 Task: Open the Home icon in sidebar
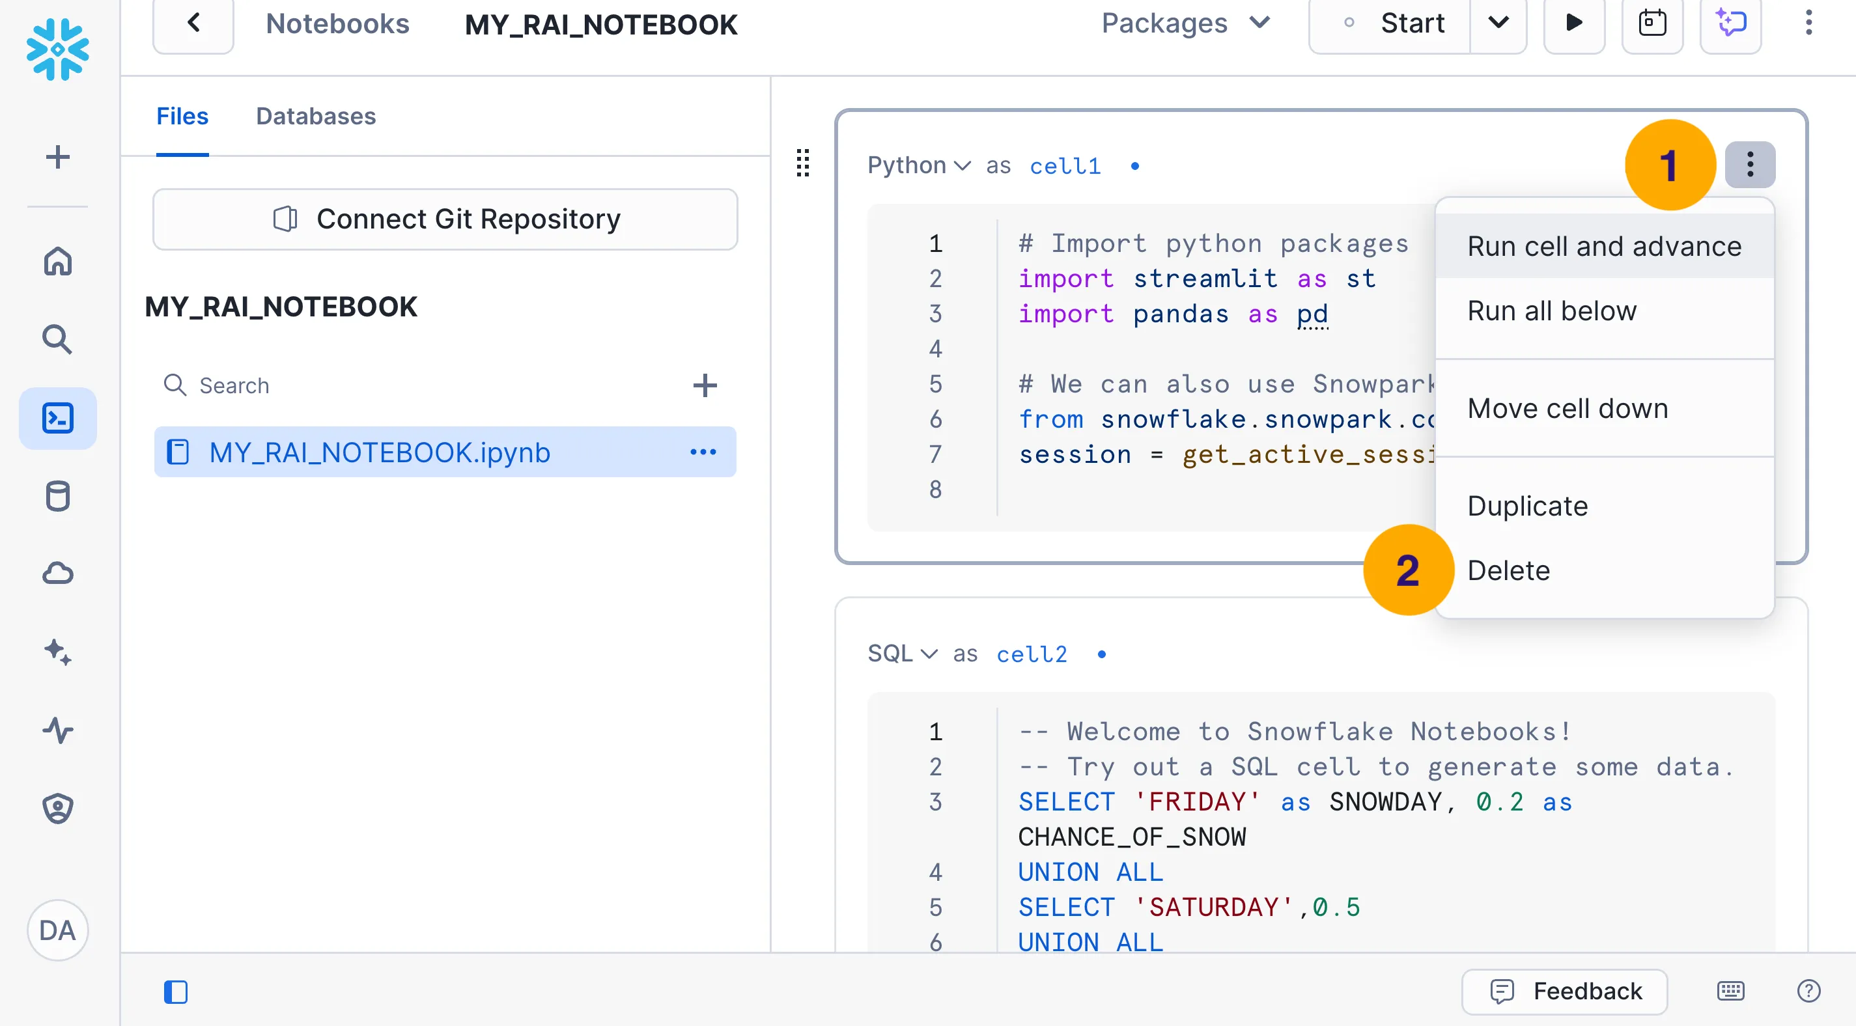coord(58,261)
